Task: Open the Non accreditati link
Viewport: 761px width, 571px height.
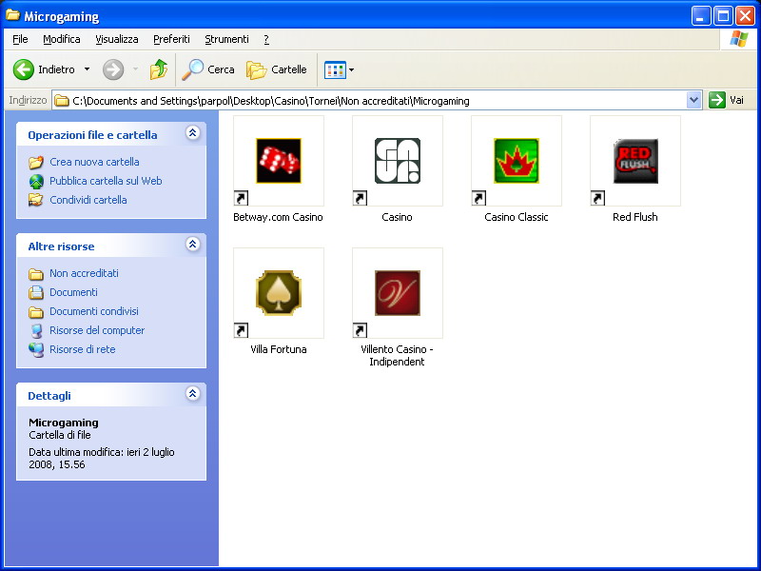Action: (x=84, y=273)
